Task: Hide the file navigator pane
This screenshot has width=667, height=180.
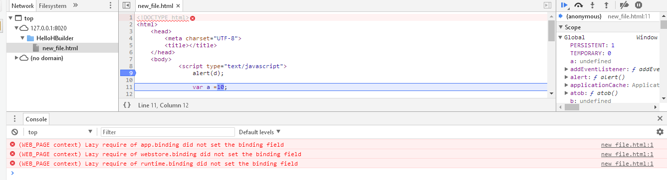Action: [126, 5]
